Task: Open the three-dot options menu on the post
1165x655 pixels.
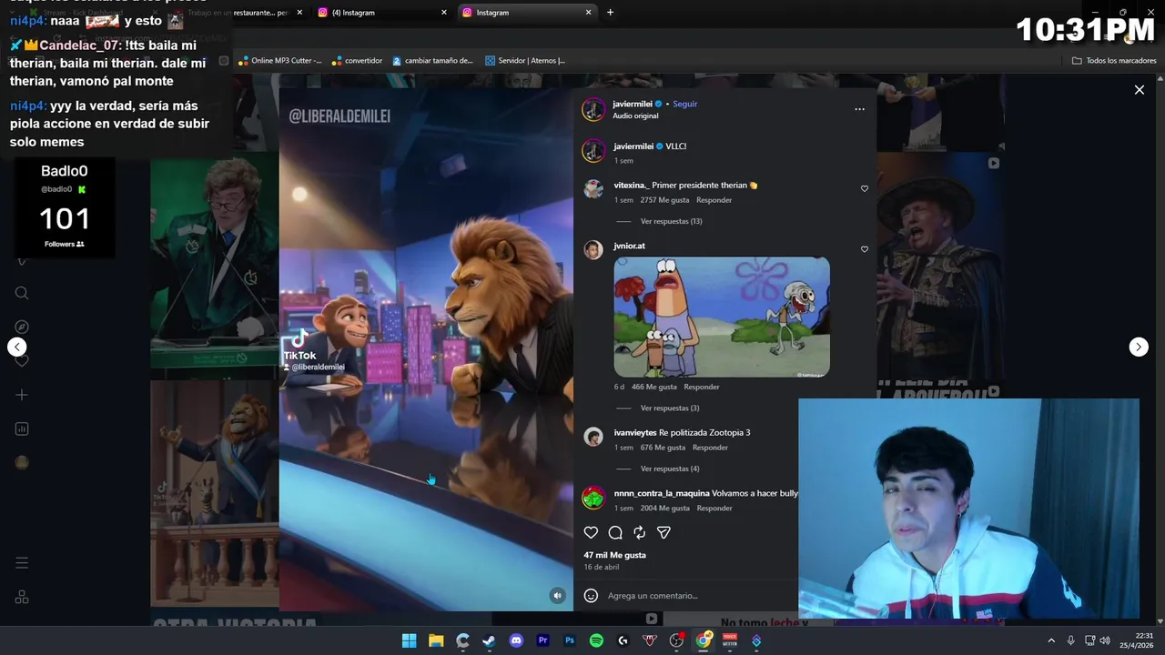Action: 859,109
